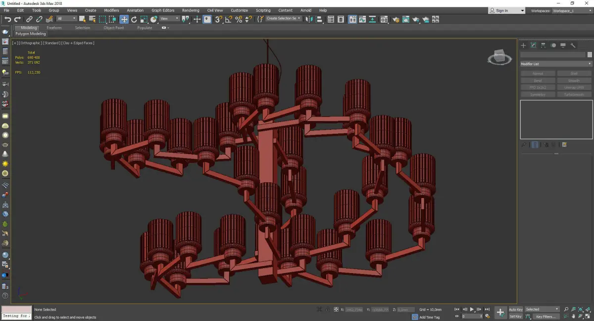Image resolution: width=594 pixels, height=321 pixels.
Task: Click Add Time Tag
Action: click(x=429, y=317)
